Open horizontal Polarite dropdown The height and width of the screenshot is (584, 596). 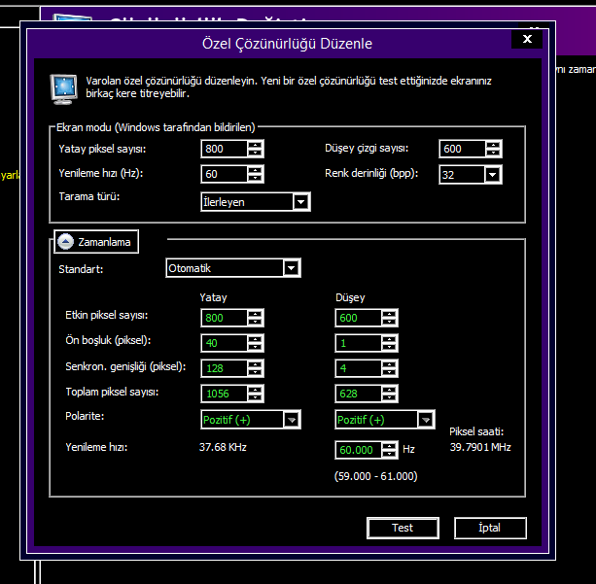(291, 419)
